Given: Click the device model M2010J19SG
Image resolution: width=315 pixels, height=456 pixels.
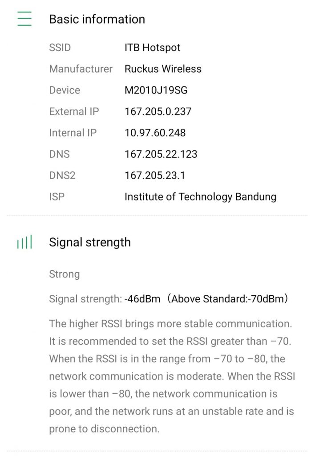Looking at the screenshot, I should coord(156,90).
